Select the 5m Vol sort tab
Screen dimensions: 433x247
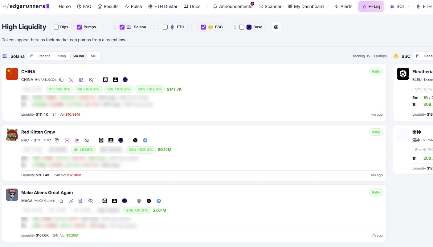coord(78,56)
